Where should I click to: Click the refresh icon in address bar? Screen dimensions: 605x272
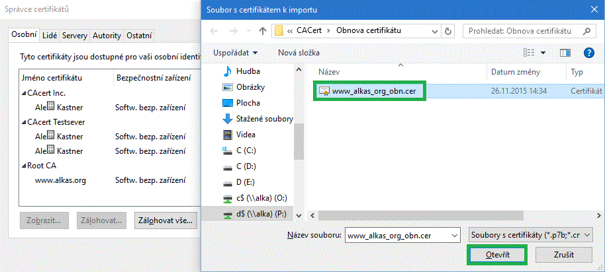pyautogui.click(x=448, y=31)
